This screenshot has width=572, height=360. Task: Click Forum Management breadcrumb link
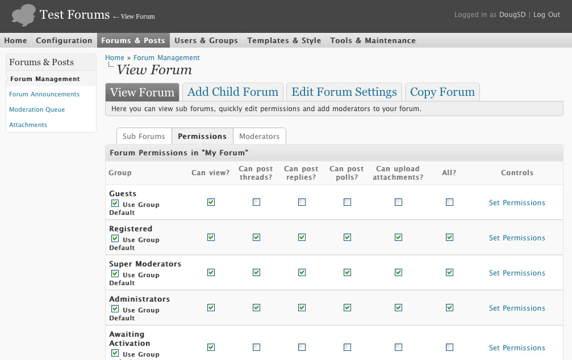coord(166,57)
